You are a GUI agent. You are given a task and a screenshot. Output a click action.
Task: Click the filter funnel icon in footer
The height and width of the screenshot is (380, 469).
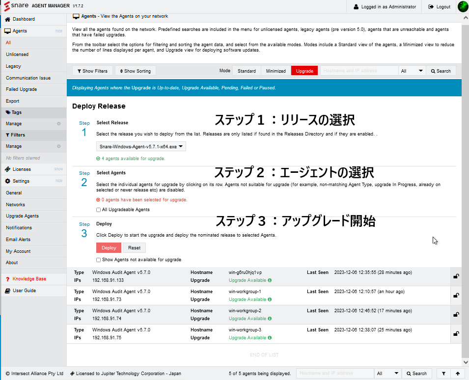click(443, 374)
